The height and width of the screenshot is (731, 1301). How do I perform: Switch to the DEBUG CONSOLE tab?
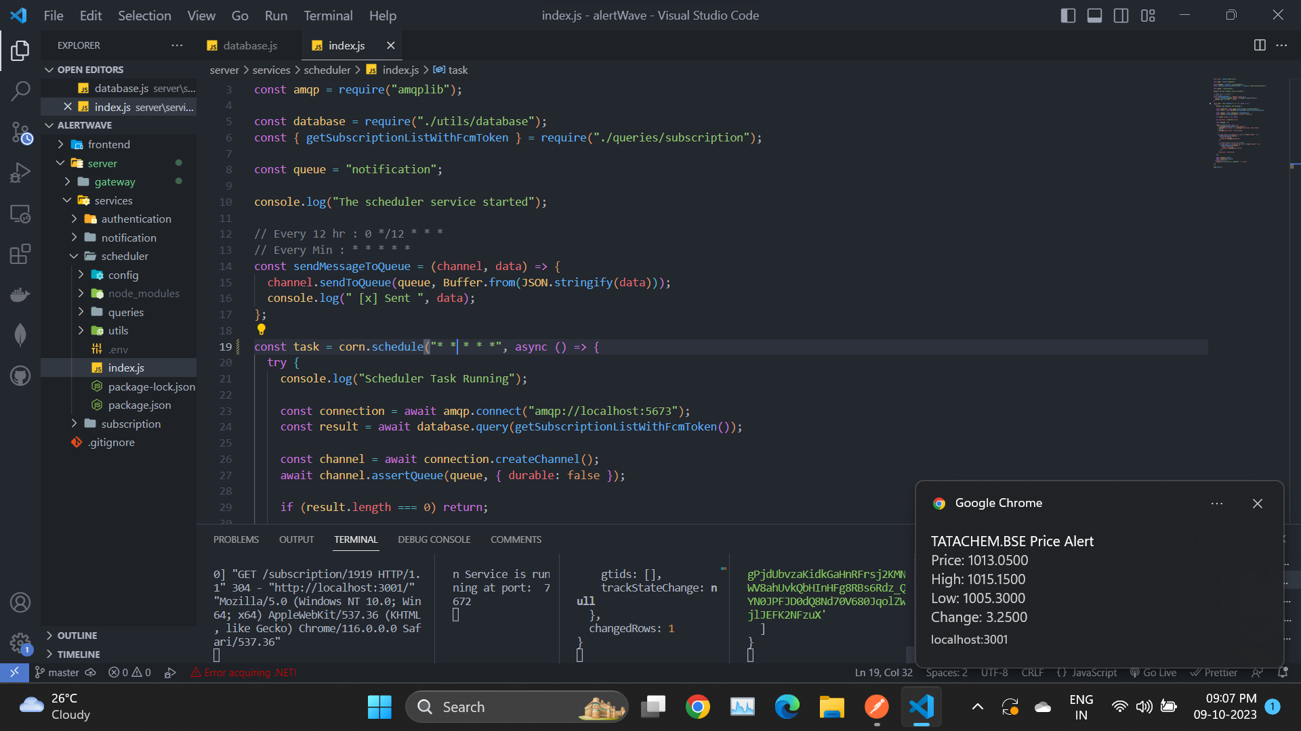434,539
